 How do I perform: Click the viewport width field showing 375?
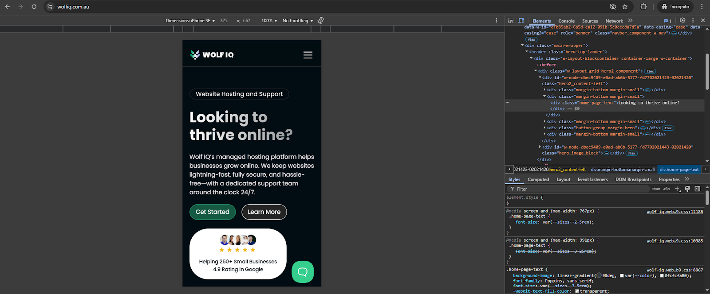click(224, 20)
